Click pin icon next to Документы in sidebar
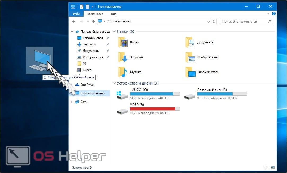287x173 pixels. pos(108,51)
